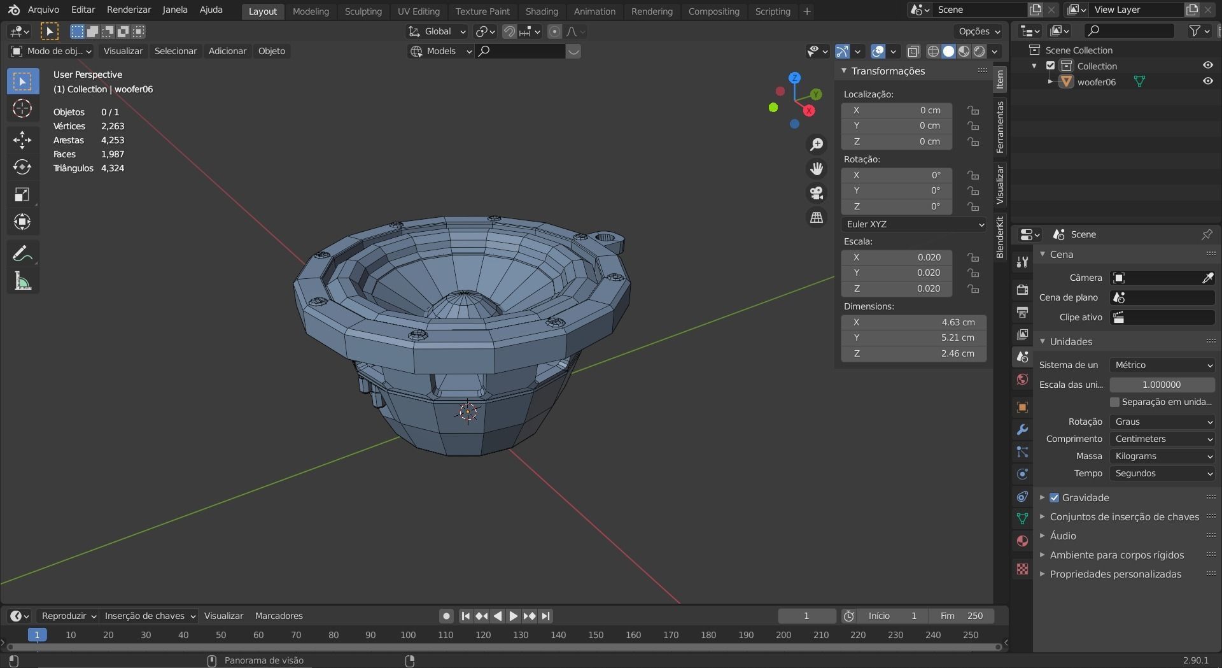The height and width of the screenshot is (668, 1222).
Task: Open the Modifier properties wrench icon
Action: point(1022,430)
